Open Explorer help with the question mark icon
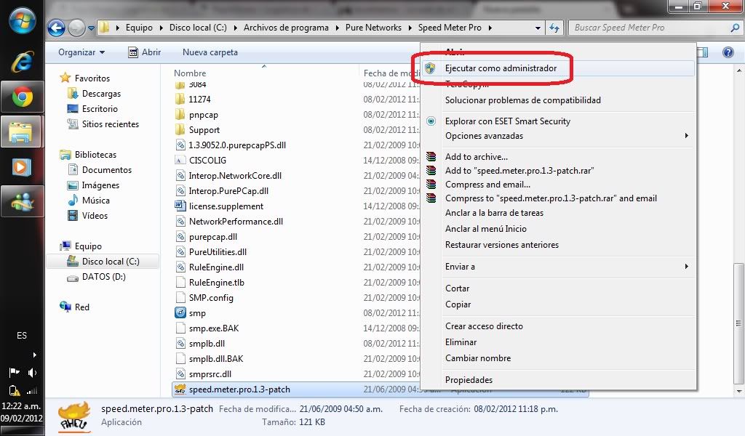Image resolution: width=745 pixels, height=436 pixels. click(728, 52)
